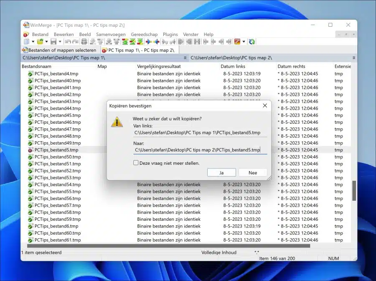This screenshot has width=376, height=281.
Task: Click the file icon of PCTips_bestand61.tmp
Action: point(30,240)
